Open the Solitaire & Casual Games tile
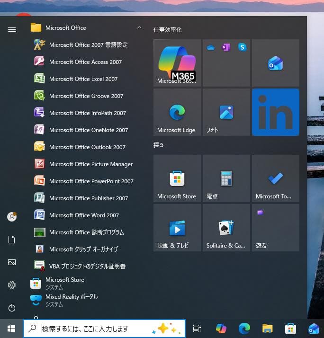 [x=226, y=228]
